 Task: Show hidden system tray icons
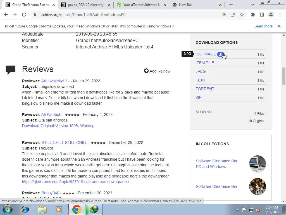pyautogui.click(x=237, y=210)
